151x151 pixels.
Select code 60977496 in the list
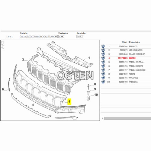click(x=123, y=66)
